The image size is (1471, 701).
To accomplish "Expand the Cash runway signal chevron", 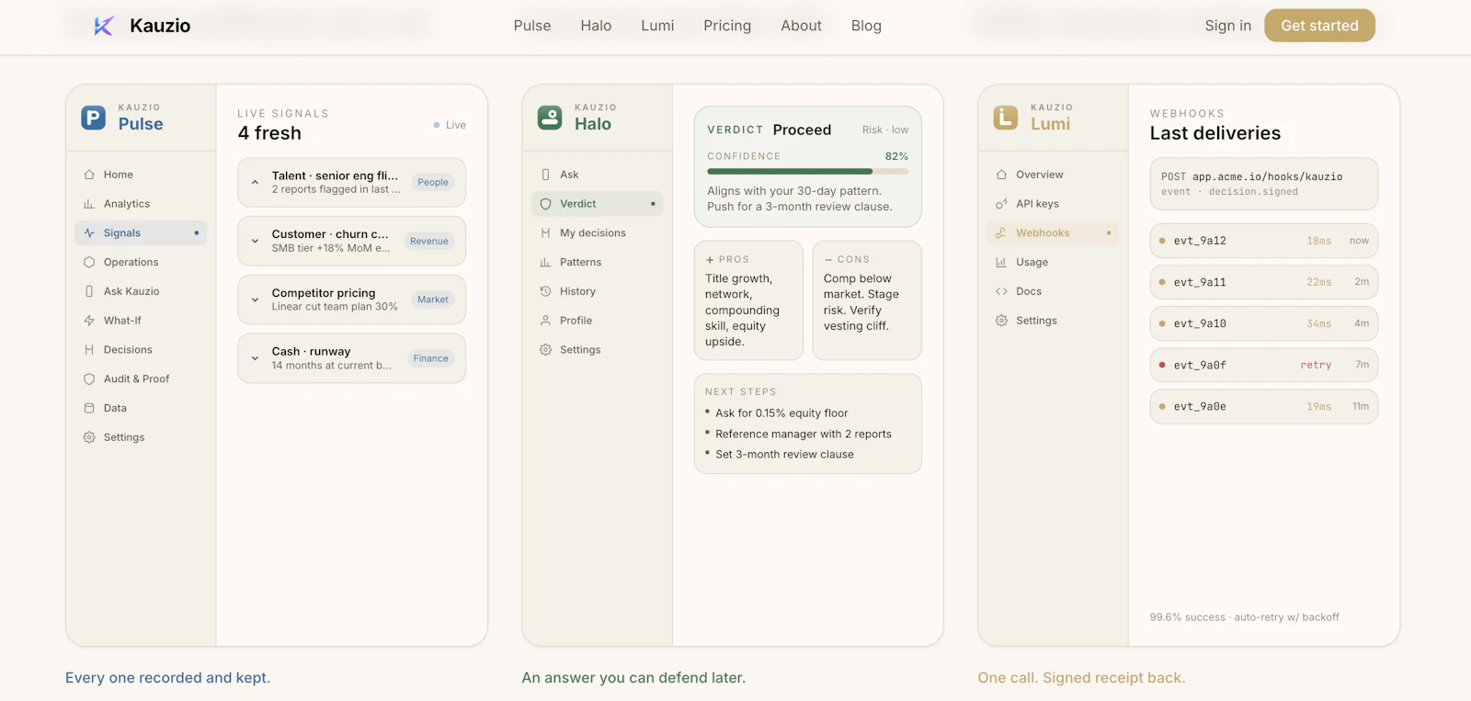I will coord(255,358).
